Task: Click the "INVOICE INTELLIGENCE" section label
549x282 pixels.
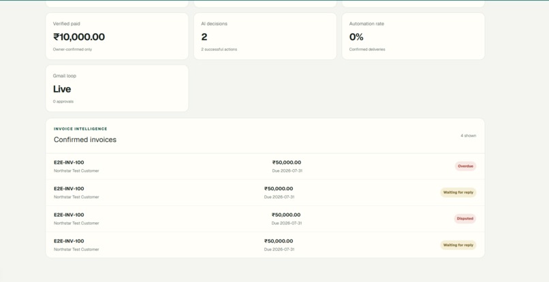Action: 80,129
